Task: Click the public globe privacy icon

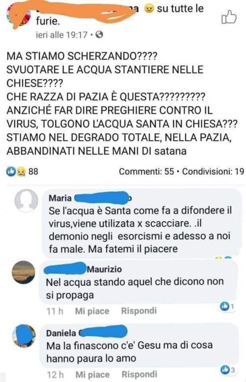Action: click(x=99, y=35)
